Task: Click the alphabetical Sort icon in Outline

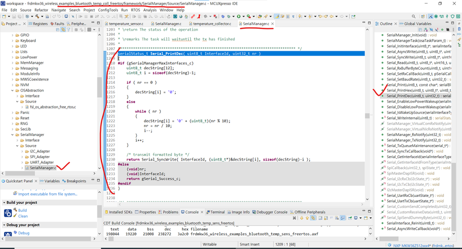Action: point(426,30)
